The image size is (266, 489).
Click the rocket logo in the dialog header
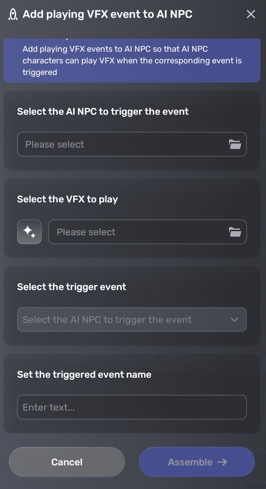coord(13,14)
